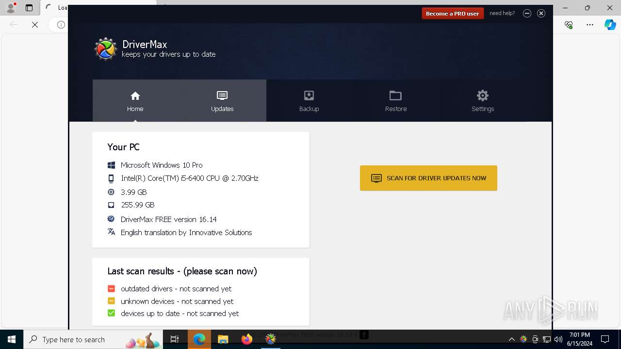Click the CPU icon beside Intel Core i5-6400
Screen dimensions: 621x349
pyautogui.click(x=111, y=178)
